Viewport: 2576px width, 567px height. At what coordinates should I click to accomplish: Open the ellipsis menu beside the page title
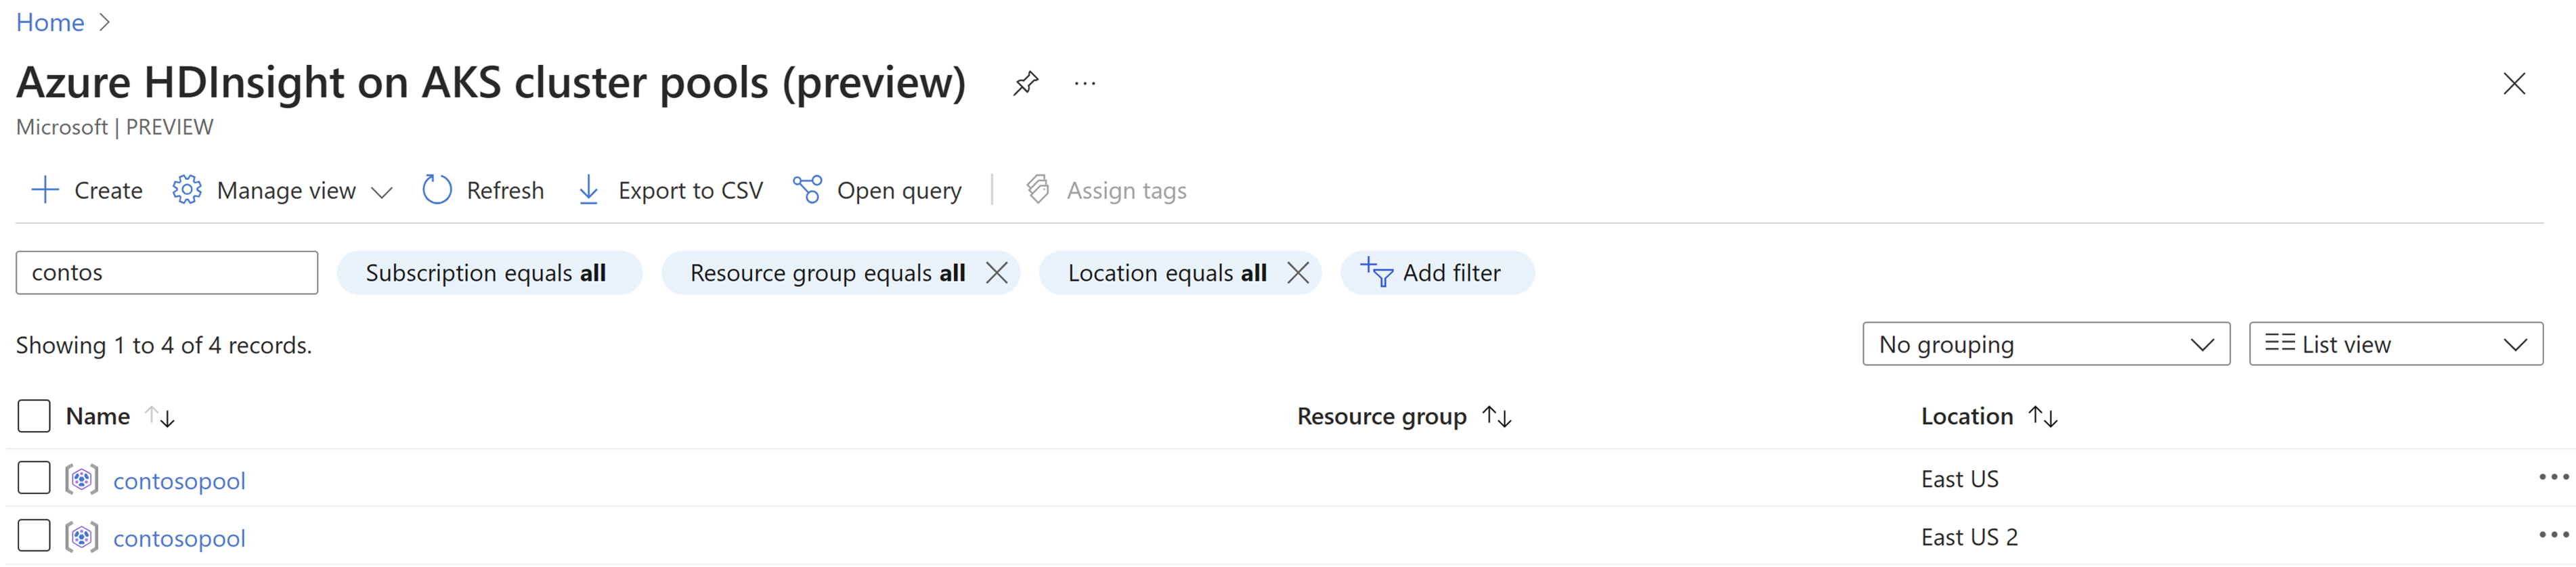(x=1085, y=83)
